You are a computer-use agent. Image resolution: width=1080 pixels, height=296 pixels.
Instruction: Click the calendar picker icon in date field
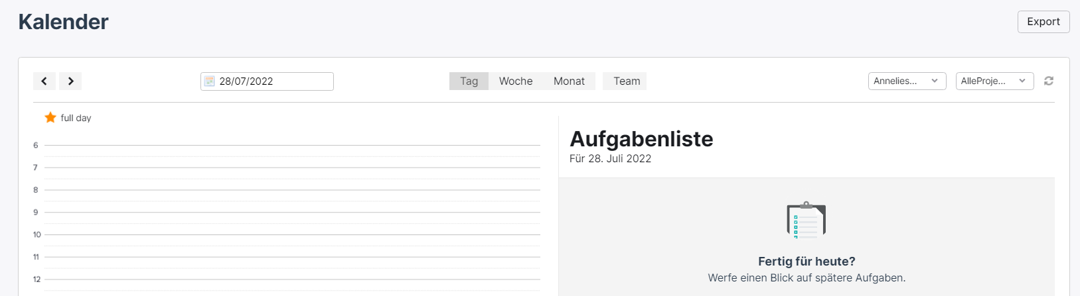[209, 81]
